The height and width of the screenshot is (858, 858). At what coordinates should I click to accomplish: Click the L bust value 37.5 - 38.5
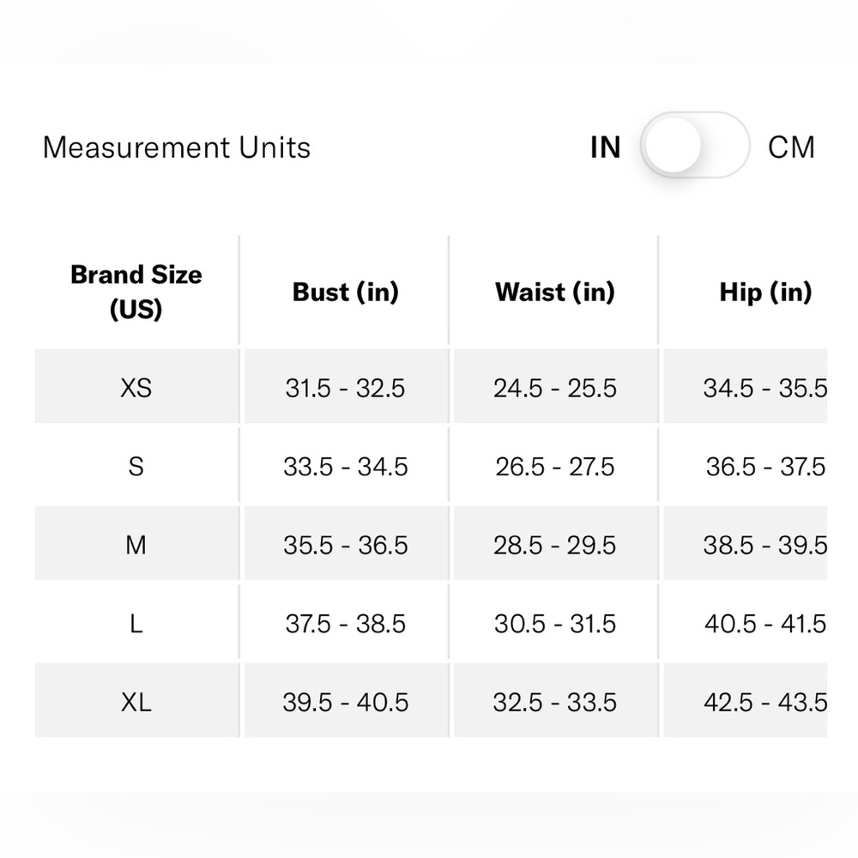pyautogui.click(x=345, y=624)
